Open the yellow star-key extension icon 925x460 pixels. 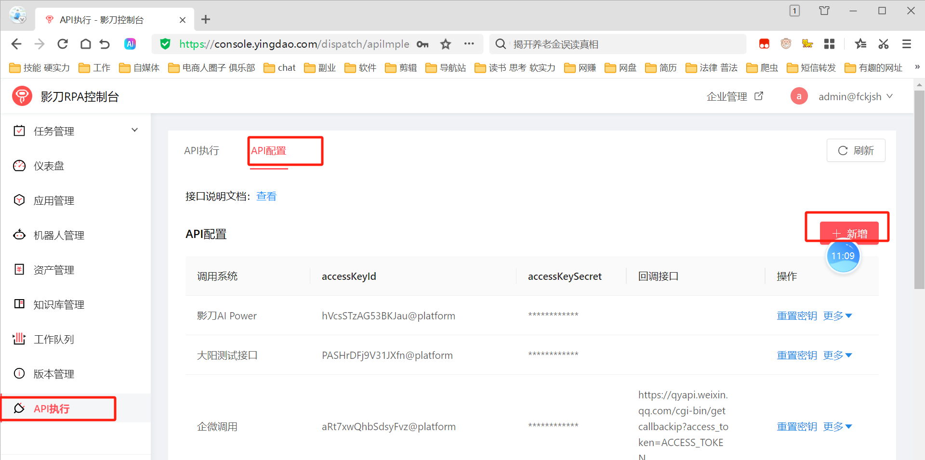[x=807, y=44]
